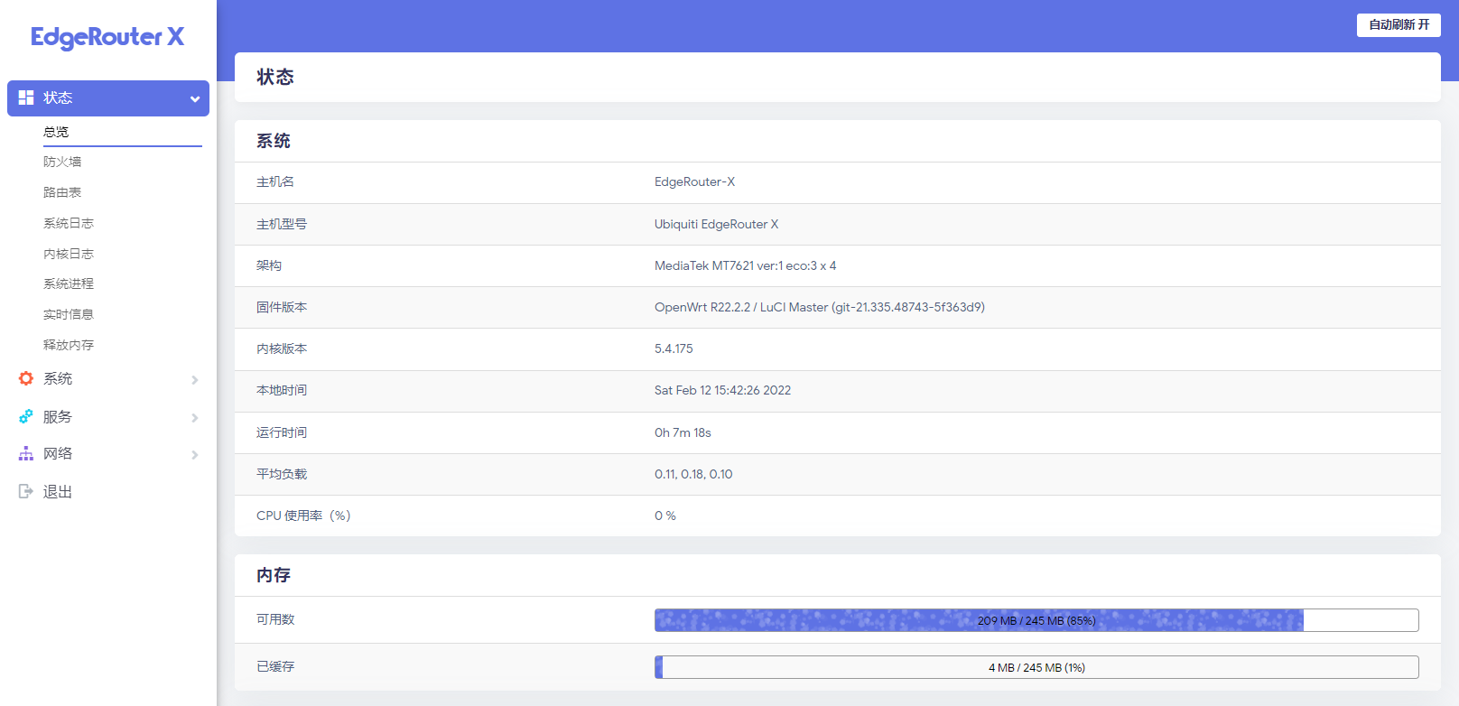
Task: Select the 状态 sidebar menu label
Action: coord(58,98)
